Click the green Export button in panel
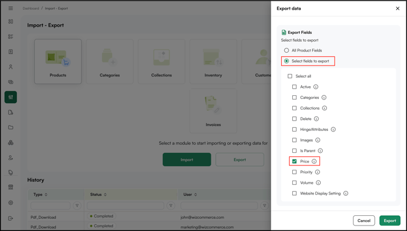 click(x=390, y=221)
